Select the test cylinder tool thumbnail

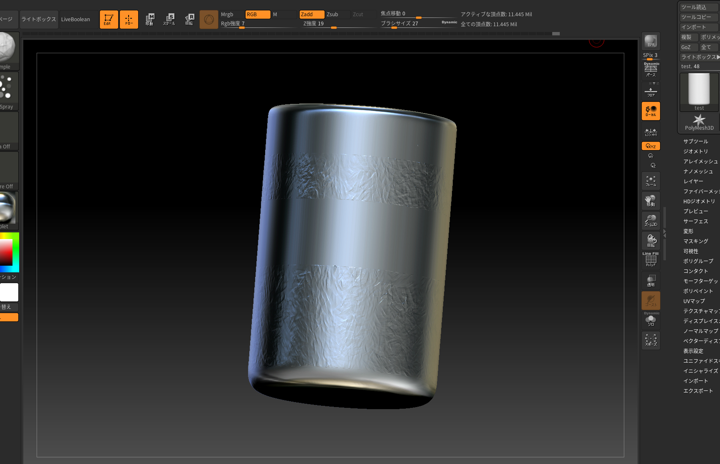click(699, 92)
